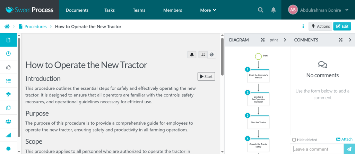This screenshot has height=154, width=355.
Task: Open the Documents menu
Action: coord(77,10)
